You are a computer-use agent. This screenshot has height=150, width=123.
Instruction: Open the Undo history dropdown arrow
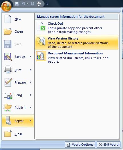coord(28,4)
